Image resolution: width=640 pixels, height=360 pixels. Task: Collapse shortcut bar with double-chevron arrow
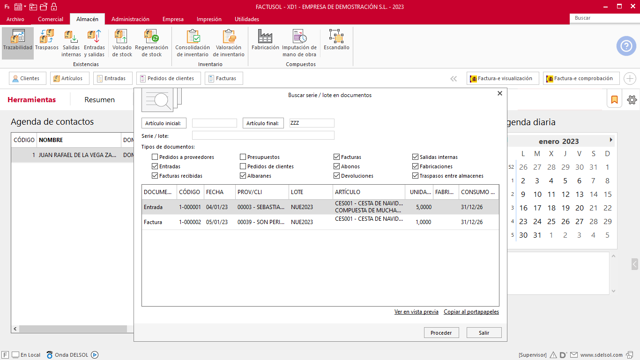coord(454,79)
